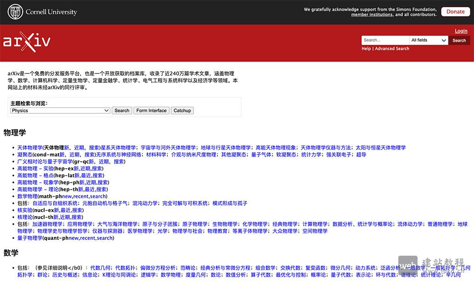Image resolution: width=474 pixels, height=284 pixels.
Task: Open the 代数几何 link under 数学
Action: pos(101,267)
